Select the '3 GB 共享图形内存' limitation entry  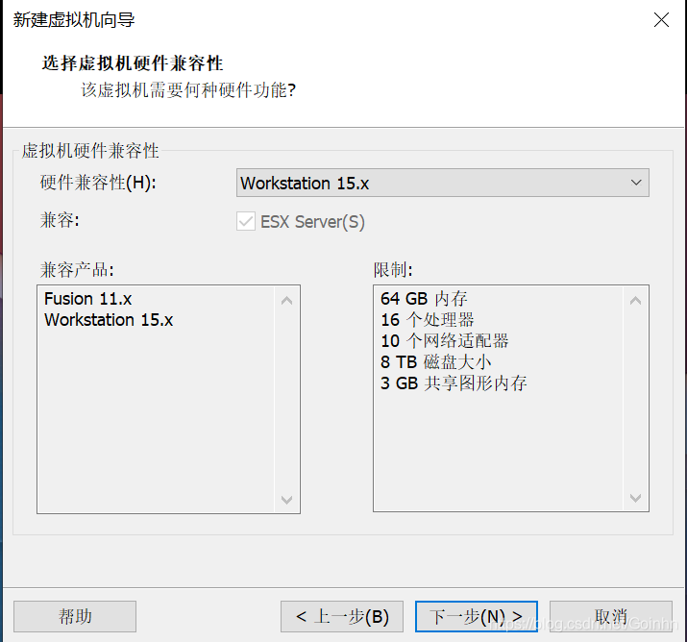[454, 383]
